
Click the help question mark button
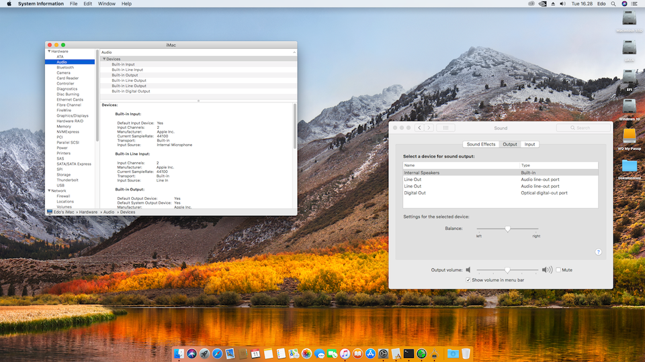[x=598, y=252]
